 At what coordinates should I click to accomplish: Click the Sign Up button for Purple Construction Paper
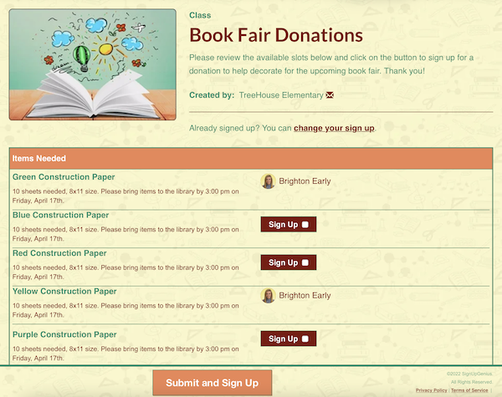[x=289, y=338]
